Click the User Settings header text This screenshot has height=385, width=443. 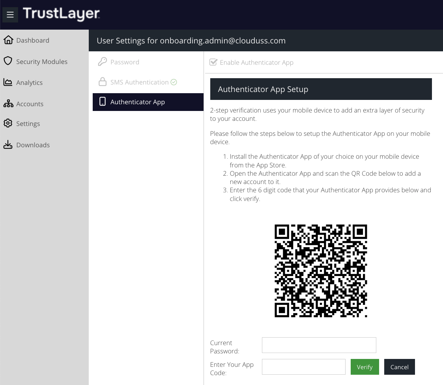(191, 40)
